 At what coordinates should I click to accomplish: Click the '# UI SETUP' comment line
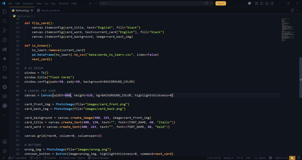pos(34,68)
